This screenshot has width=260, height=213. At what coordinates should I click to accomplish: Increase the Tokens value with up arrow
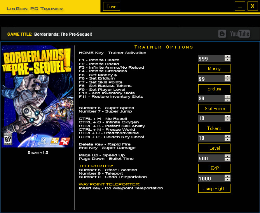coord(227,116)
